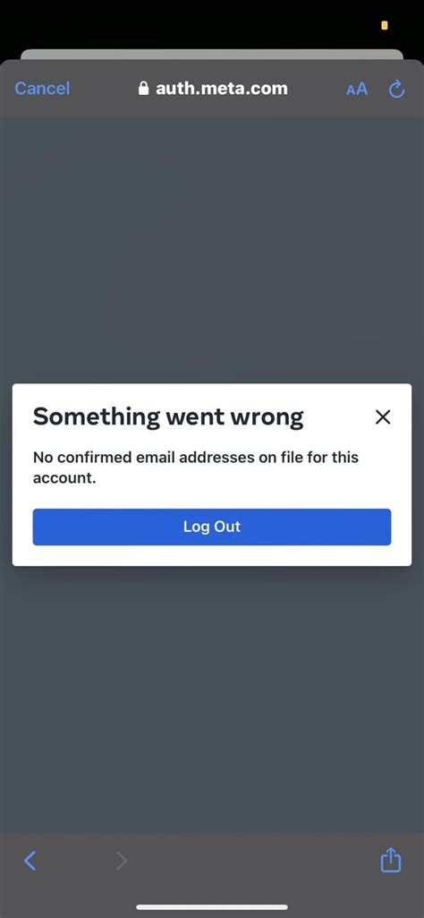Tap the greyed-out forward chevron
The image size is (424, 918).
click(121, 860)
